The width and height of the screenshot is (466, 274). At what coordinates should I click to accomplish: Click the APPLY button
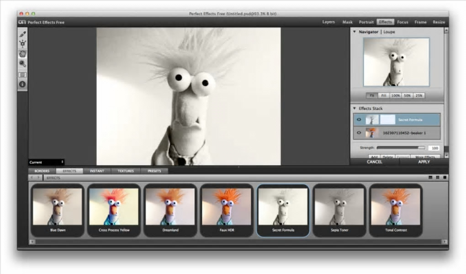click(424, 162)
